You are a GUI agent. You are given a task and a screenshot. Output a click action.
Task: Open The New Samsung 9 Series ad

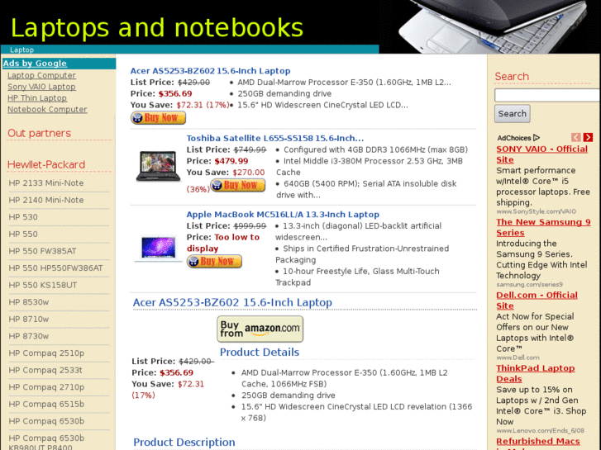coord(543,228)
